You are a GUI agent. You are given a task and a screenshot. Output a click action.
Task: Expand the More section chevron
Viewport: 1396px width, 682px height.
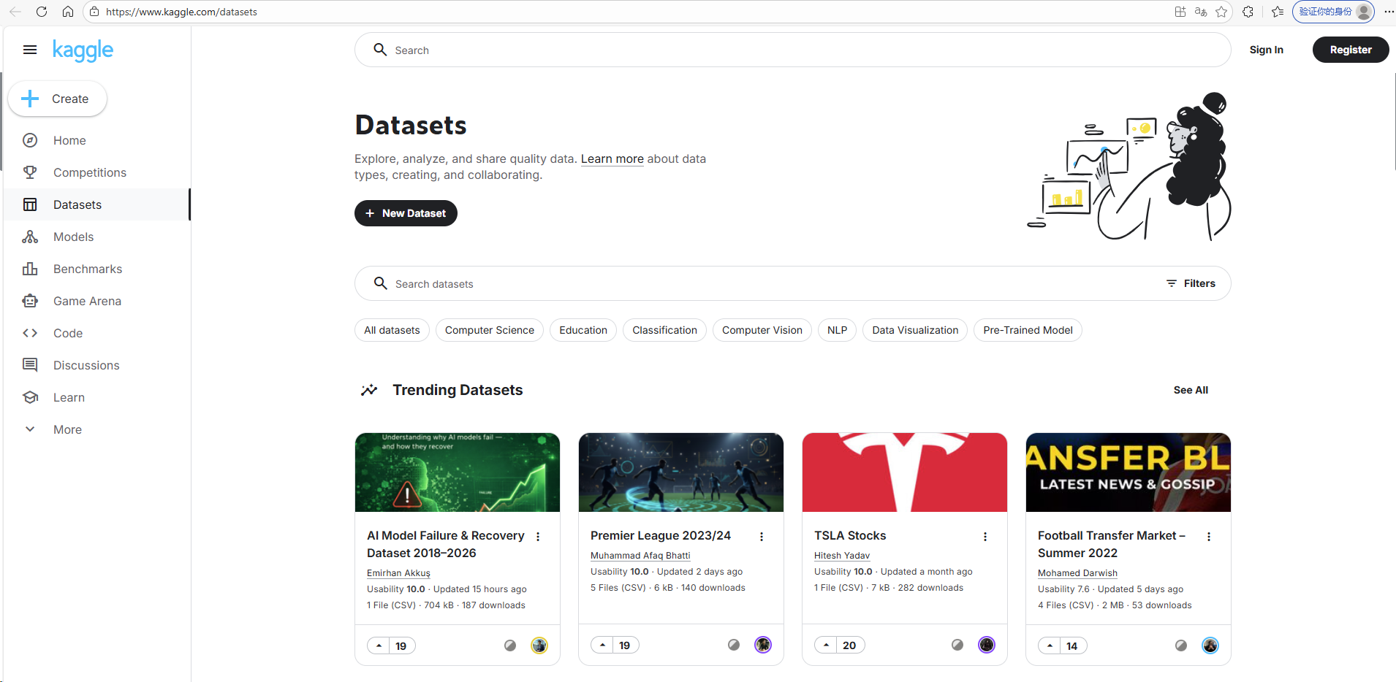click(30, 429)
